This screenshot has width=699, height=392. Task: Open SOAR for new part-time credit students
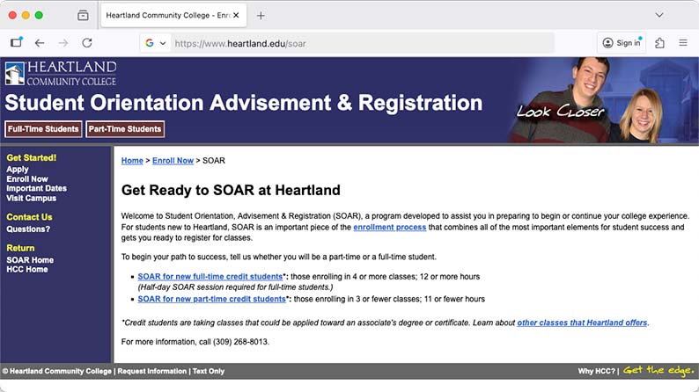tap(211, 299)
